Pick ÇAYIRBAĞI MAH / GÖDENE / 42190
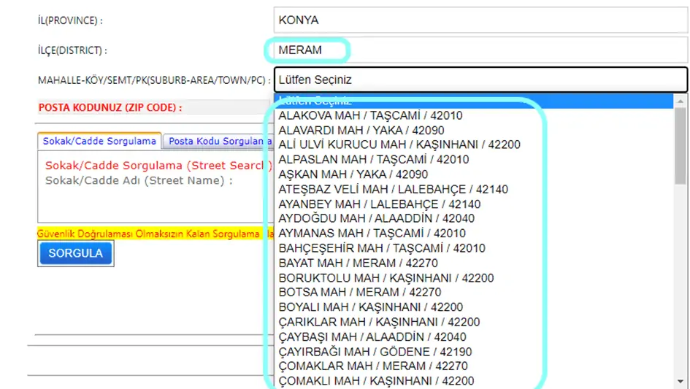690x389 pixels. pos(375,351)
